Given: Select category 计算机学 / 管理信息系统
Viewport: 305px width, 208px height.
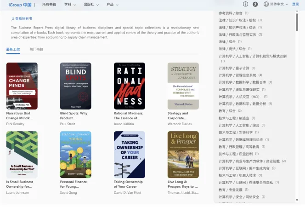Looking at the screenshot, I should [x=240, y=75].
